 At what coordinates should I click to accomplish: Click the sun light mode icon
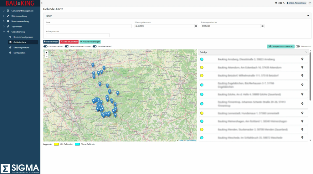point(276,3)
